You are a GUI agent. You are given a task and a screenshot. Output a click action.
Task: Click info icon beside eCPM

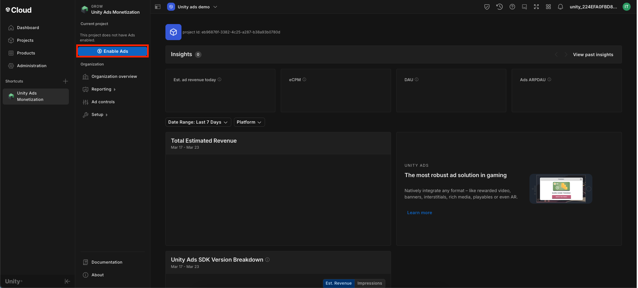click(x=304, y=80)
